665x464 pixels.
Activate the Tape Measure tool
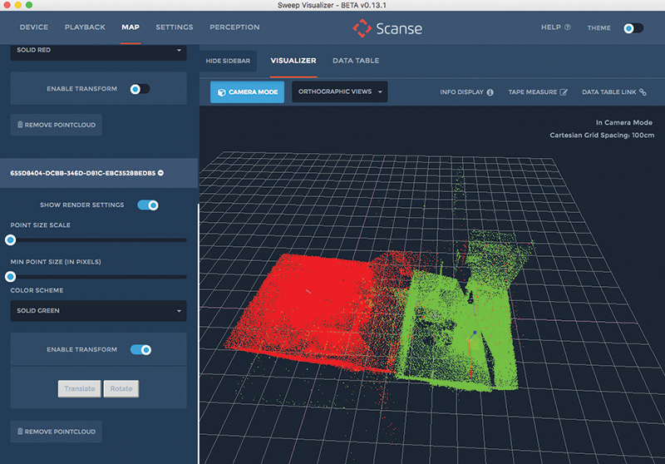(x=538, y=92)
